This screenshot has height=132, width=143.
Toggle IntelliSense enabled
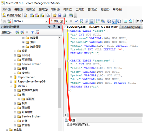tap(92, 21)
